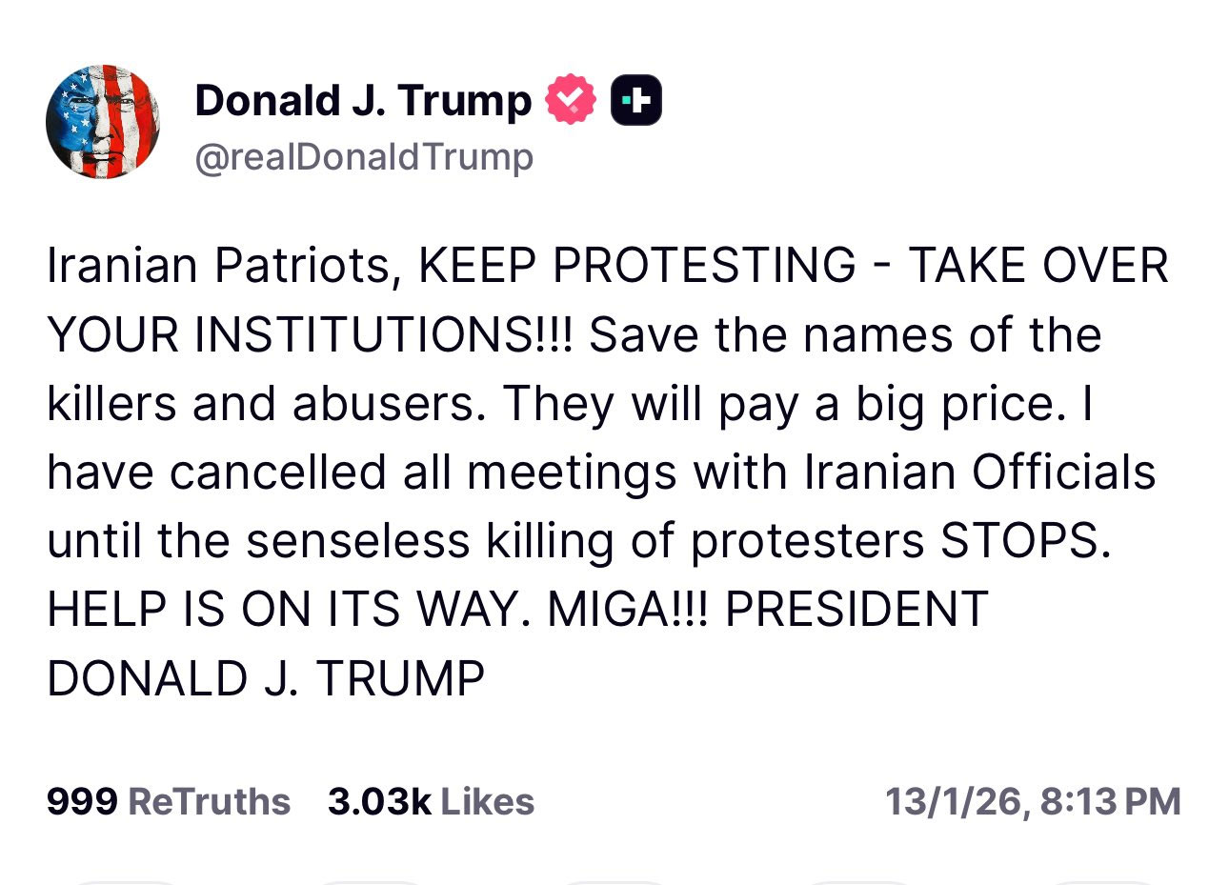Click the 13/1/26, 8:13 PM timestamp
This screenshot has width=1229, height=885.
click(x=1033, y=802)
